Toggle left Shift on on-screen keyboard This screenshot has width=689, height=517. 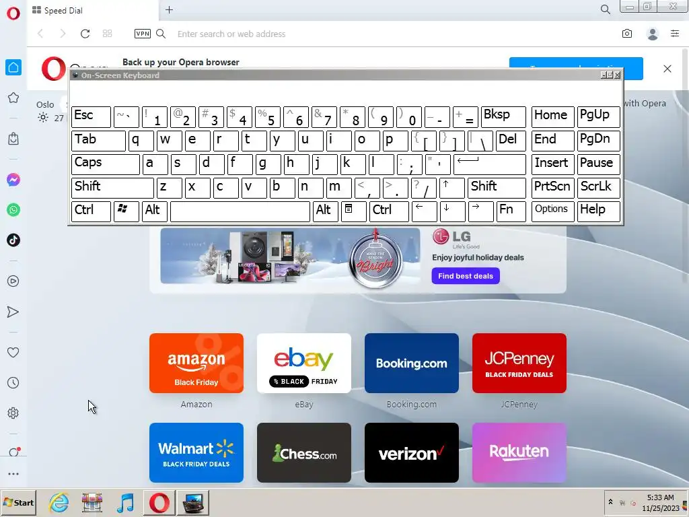(x=112, y=188)
